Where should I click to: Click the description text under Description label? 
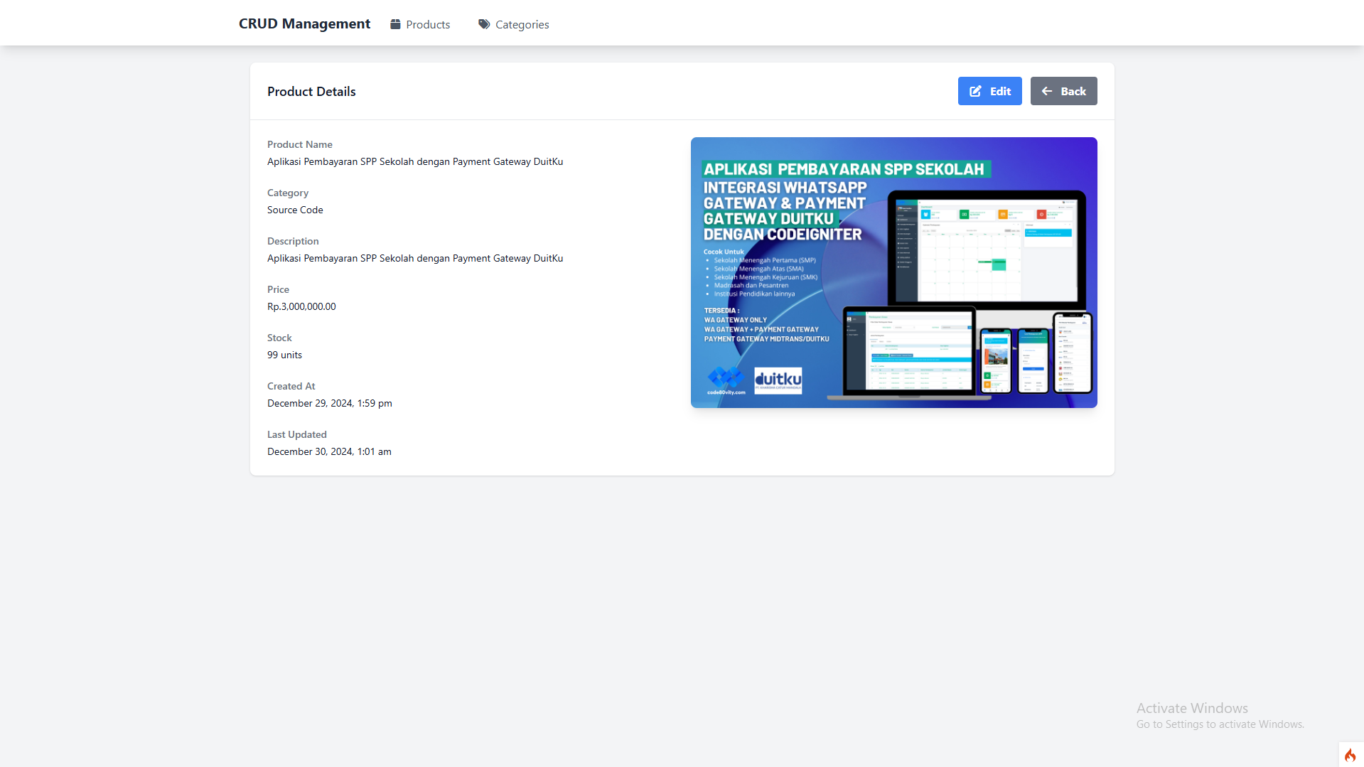point(415,258)
